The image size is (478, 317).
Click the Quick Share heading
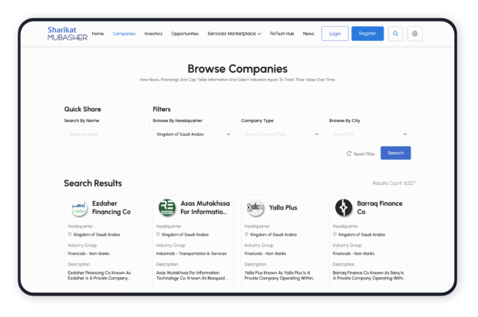click(x=83, y=109)
